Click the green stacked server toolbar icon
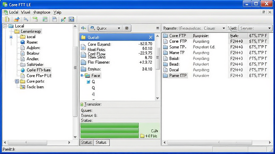Screen dimensions: 275x154 pos(35,19)
